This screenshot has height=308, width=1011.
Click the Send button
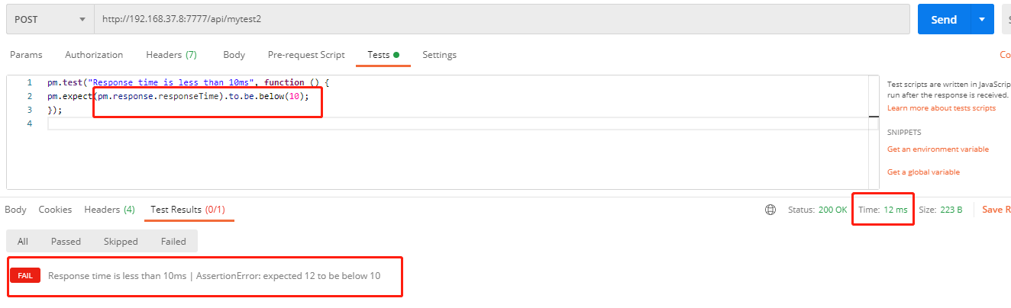[944, 20]
